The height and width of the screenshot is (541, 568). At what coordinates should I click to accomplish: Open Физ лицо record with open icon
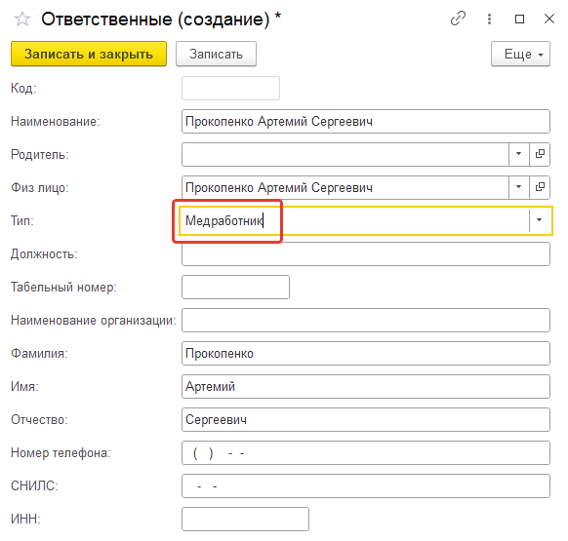point(540,187)
